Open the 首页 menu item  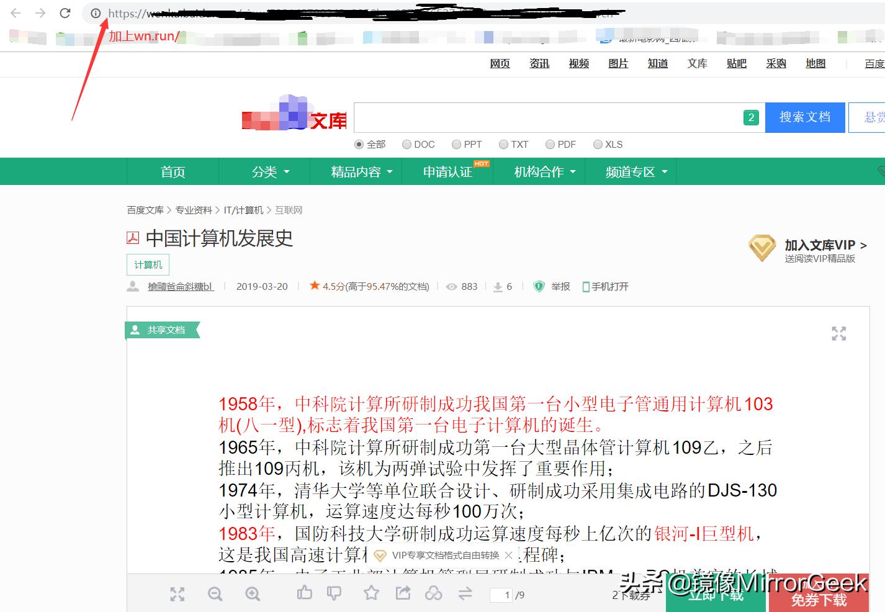point(173,171)
